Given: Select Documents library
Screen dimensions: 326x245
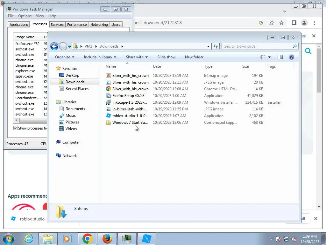Looking at the screenshot, I should [75, 109].
